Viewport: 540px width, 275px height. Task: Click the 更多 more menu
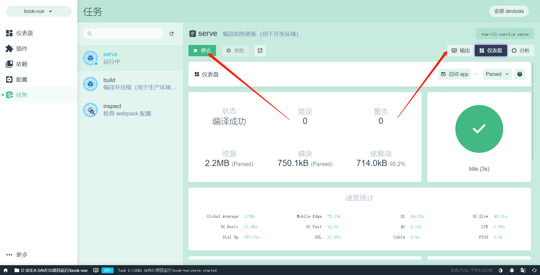(39, 255)
